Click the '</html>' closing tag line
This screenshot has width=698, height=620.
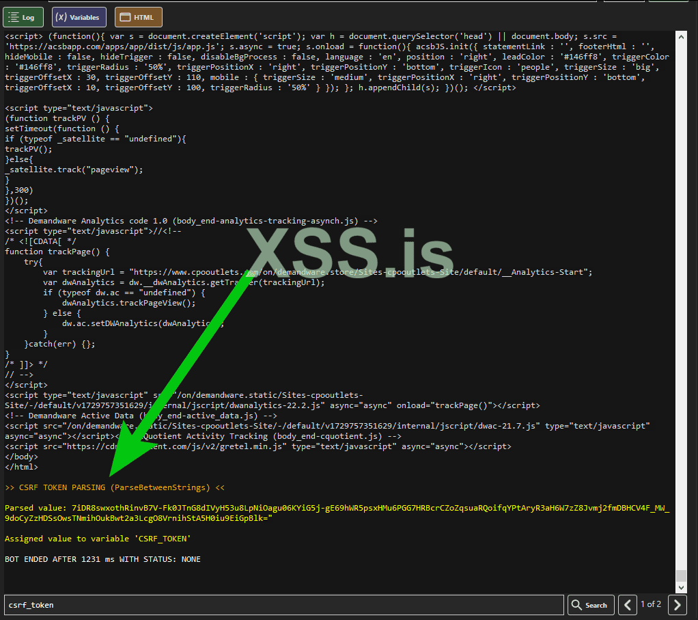pos(21,467)
